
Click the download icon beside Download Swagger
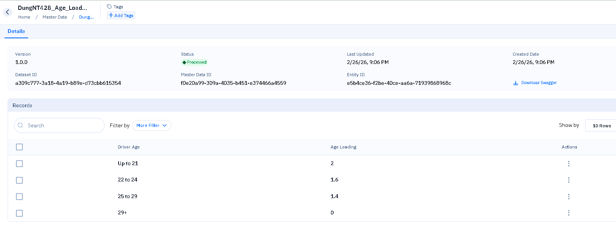[x=516, y=83]
